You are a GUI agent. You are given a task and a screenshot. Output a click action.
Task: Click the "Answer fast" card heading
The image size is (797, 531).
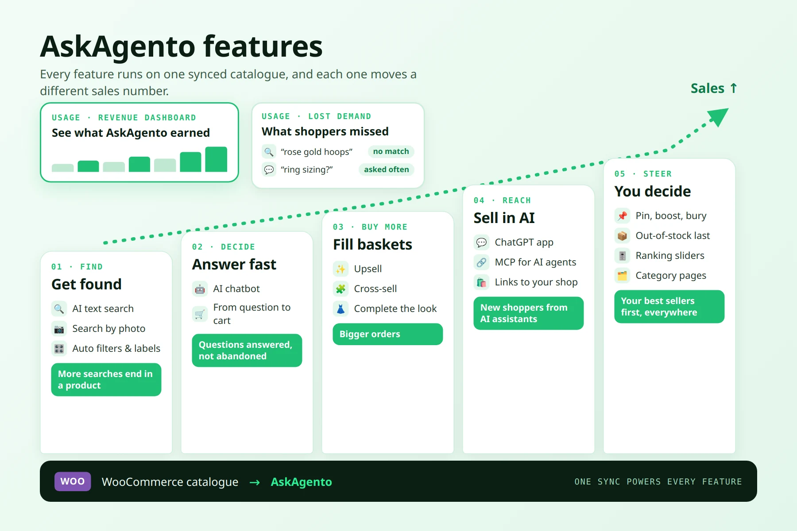234,264
